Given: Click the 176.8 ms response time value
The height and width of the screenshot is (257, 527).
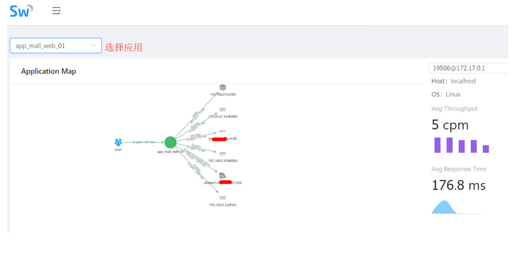Looking at the screenshot, I should tap(458, 185).
